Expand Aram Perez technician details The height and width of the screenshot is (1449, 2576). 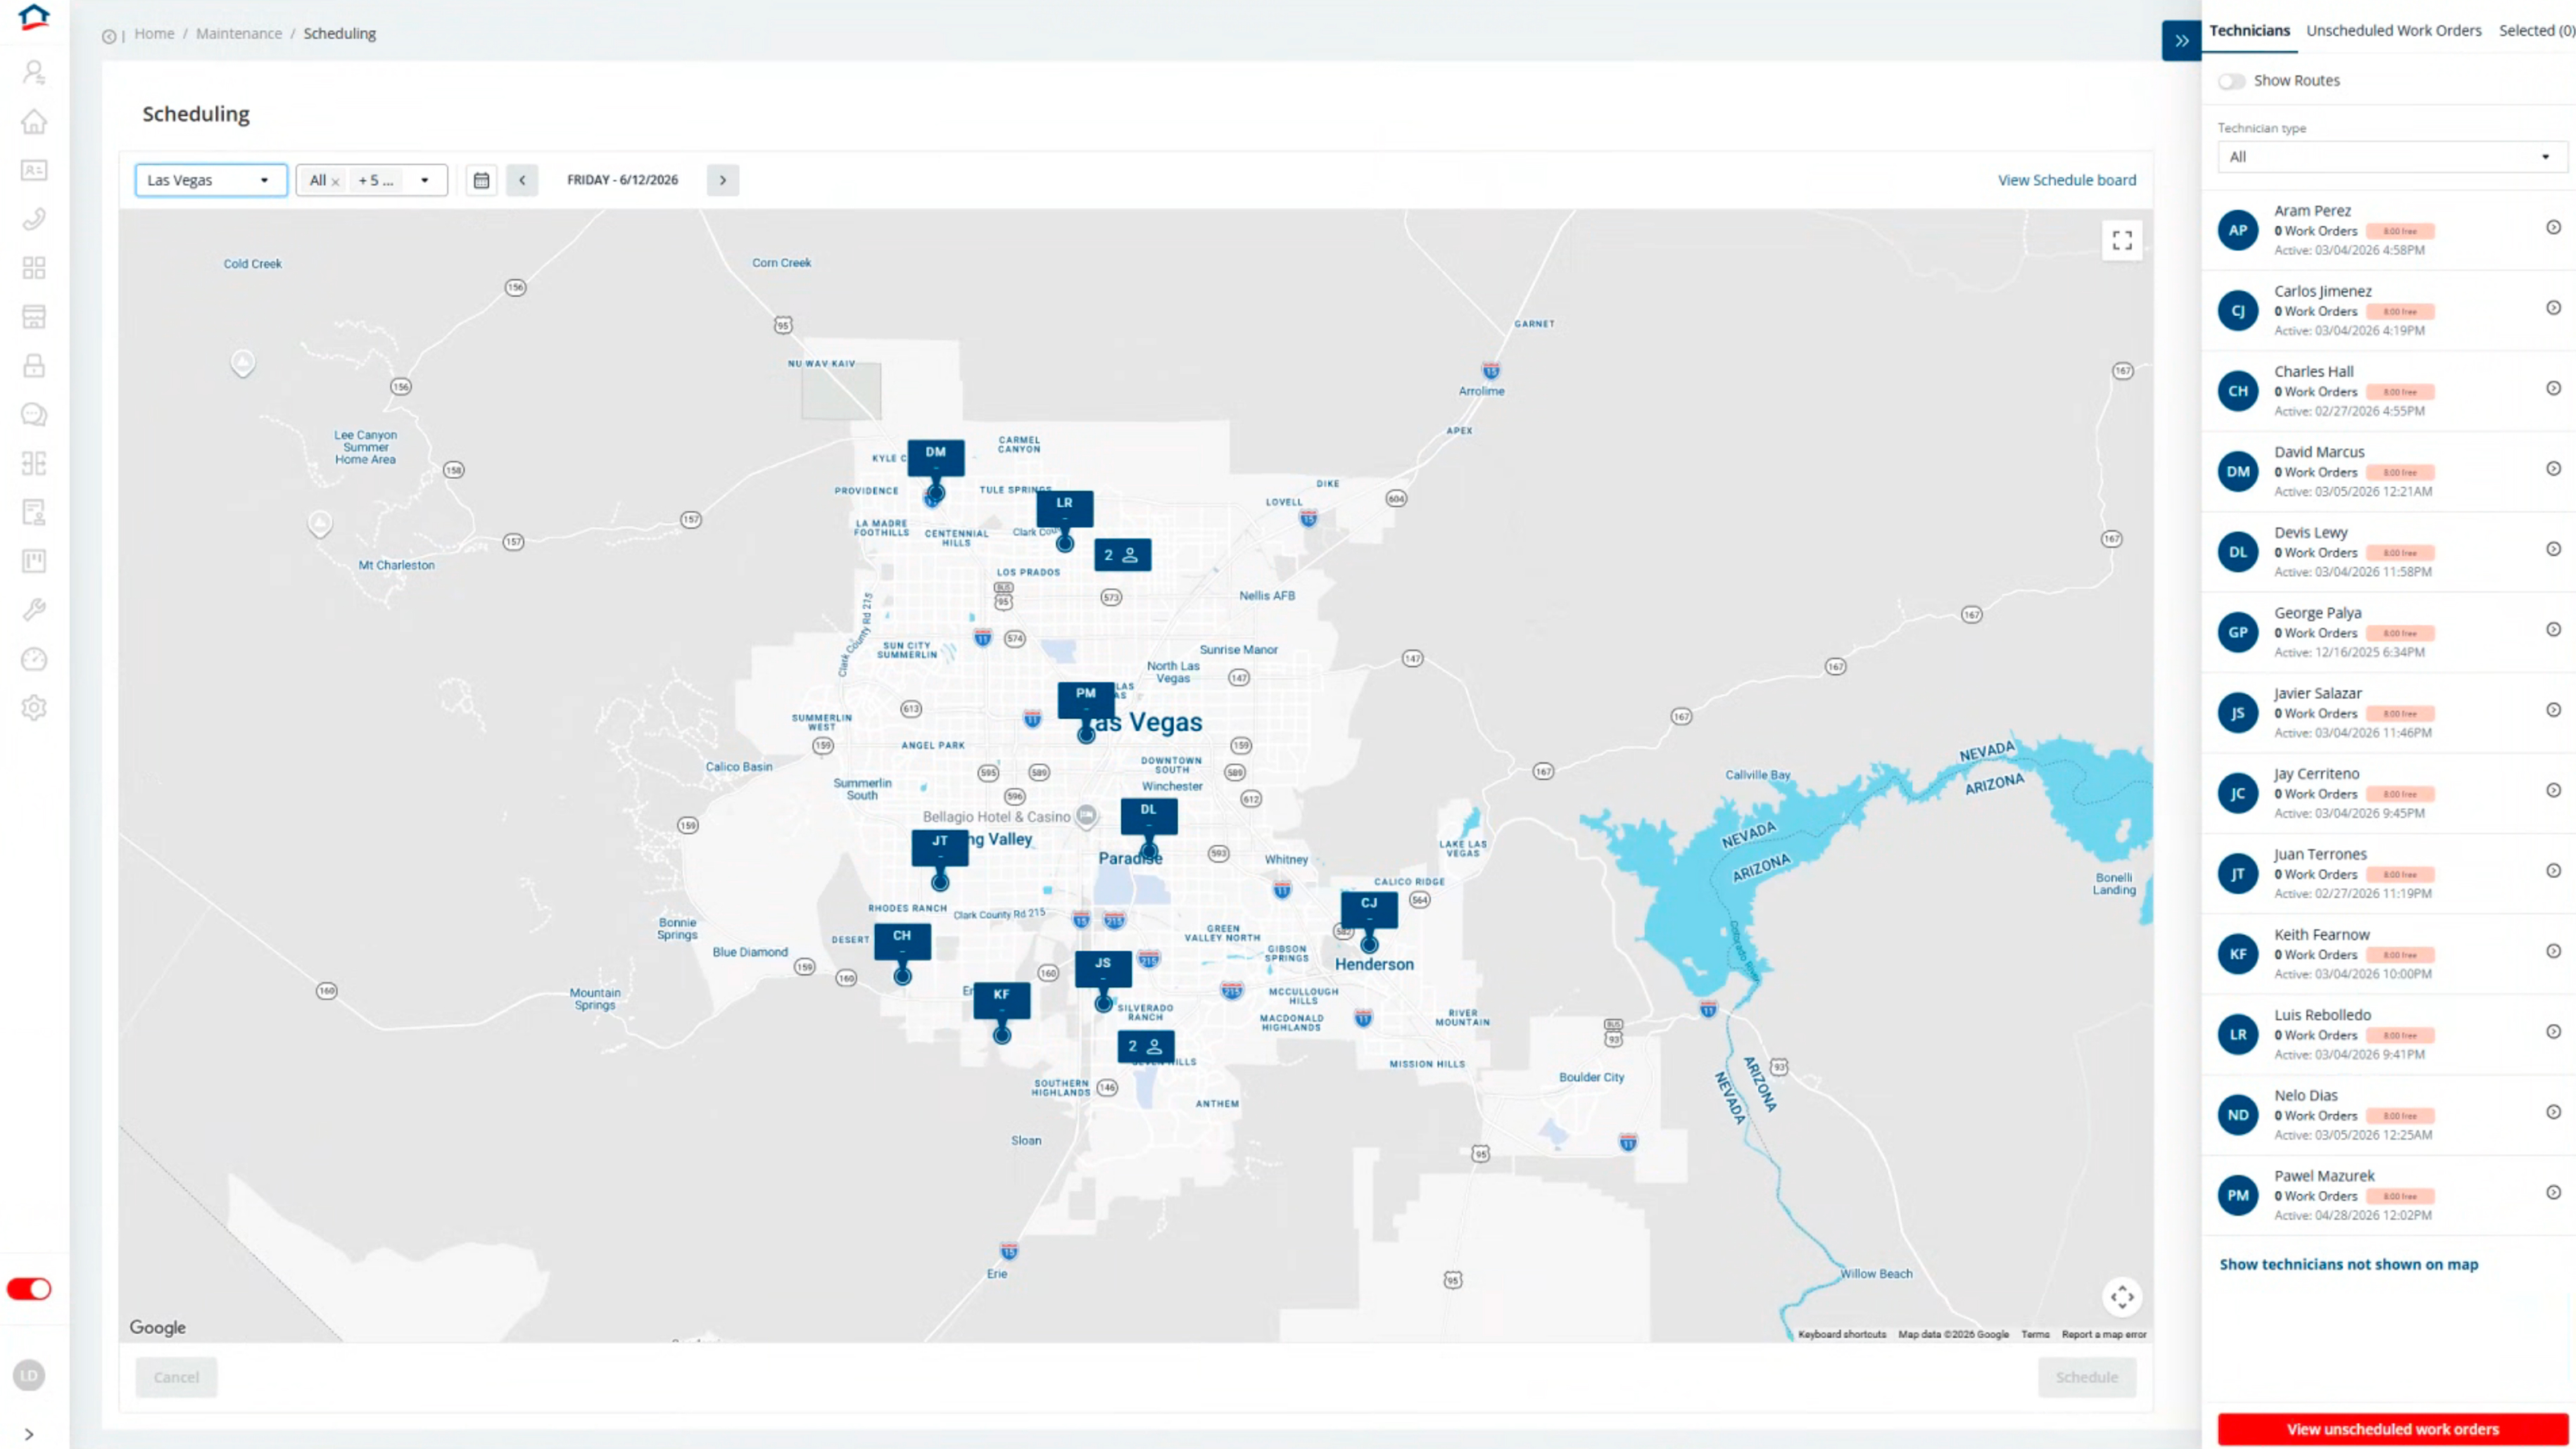(x=2553, y=228)
